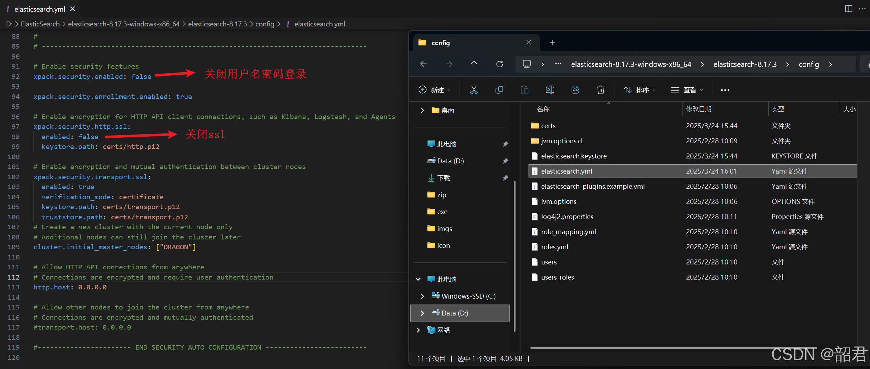Open the Explorer see-more options ellipsis

[725, 90]
